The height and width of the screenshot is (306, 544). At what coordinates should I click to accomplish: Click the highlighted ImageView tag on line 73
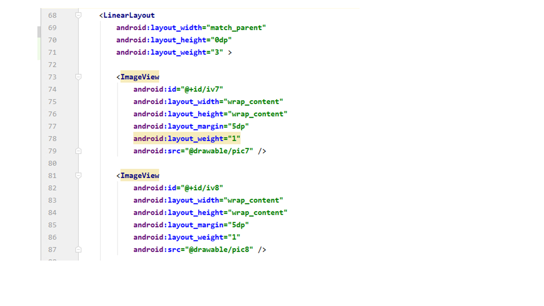click(140, 77)
